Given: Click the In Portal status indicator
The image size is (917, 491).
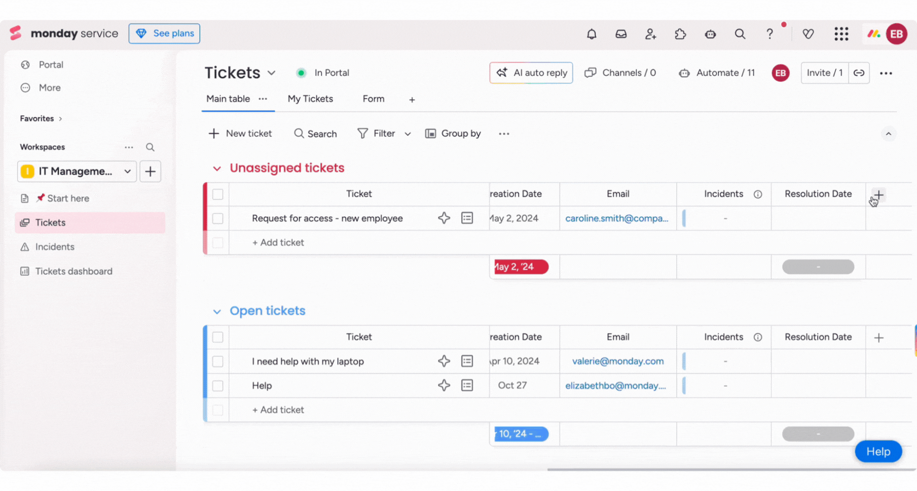Looking at the screenshot, I should [x=323, y=73].
